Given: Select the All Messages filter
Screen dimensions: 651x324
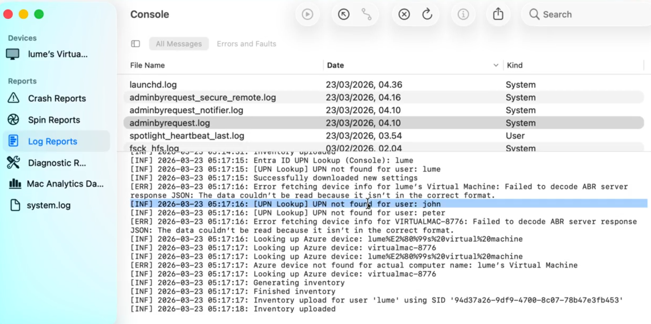Looking at the screenshot, I should pyautogui.click(x=179, y=44).
